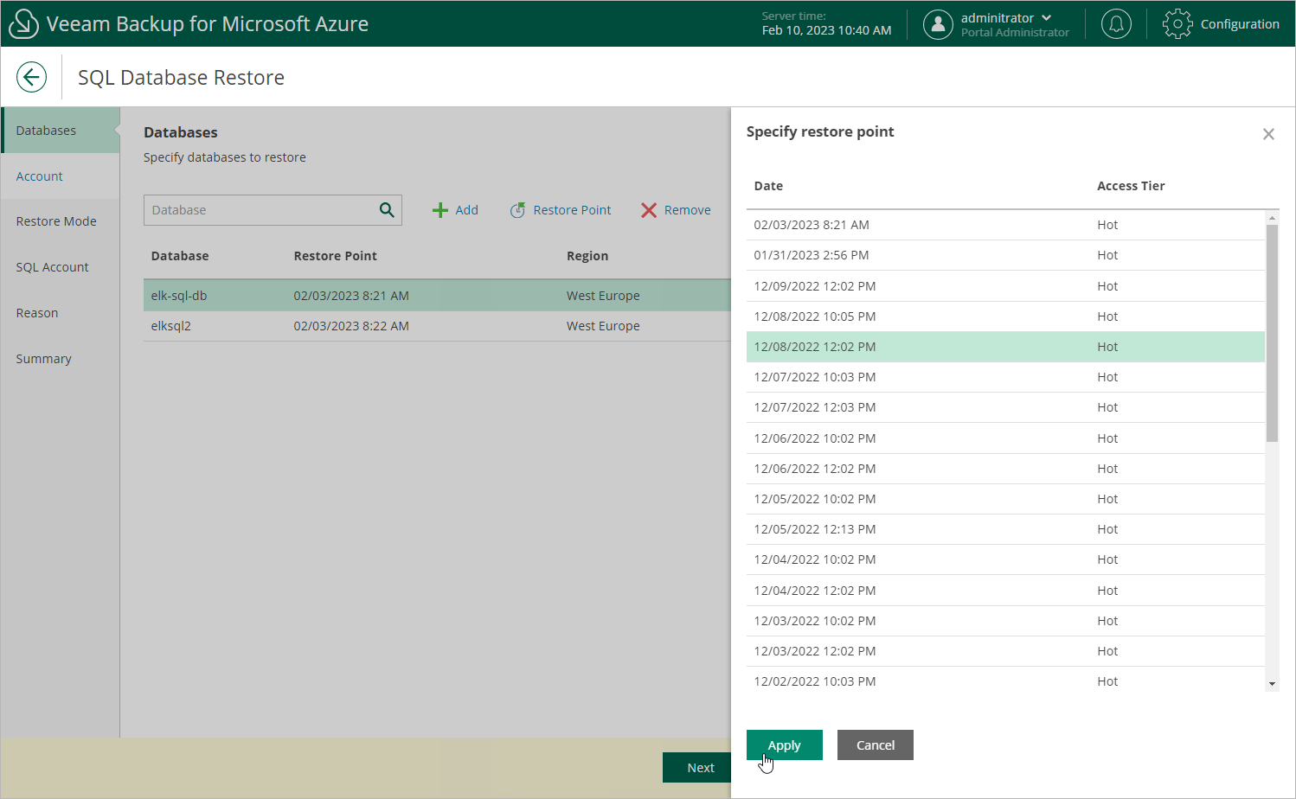Select restore point 12/05/2022 10:02 PM

1005,499
